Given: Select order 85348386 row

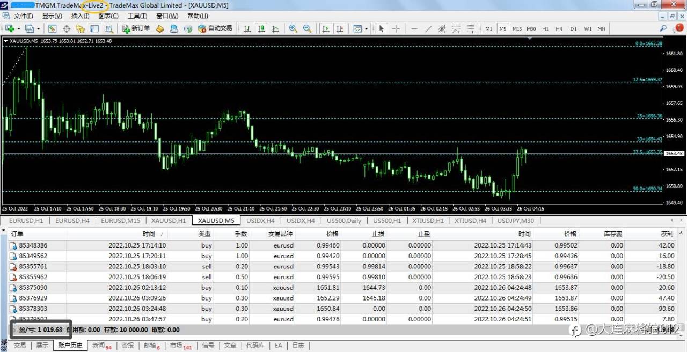Looking at the screenshot, I should 342,245.
